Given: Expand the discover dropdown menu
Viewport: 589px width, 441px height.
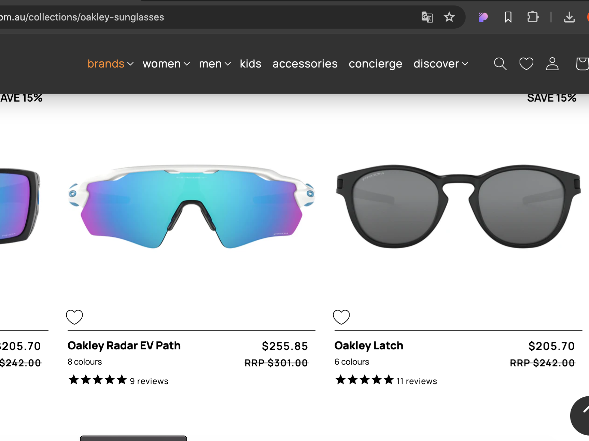Looking at the screenshot, I should (x=441, y=64).
